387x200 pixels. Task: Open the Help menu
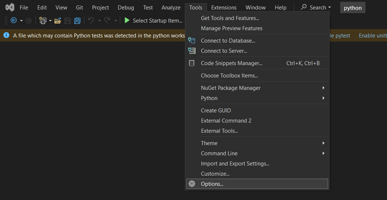(281, 8)
